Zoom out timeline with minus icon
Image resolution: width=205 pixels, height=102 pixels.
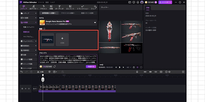pyautogui.click(x=166, y=72)
